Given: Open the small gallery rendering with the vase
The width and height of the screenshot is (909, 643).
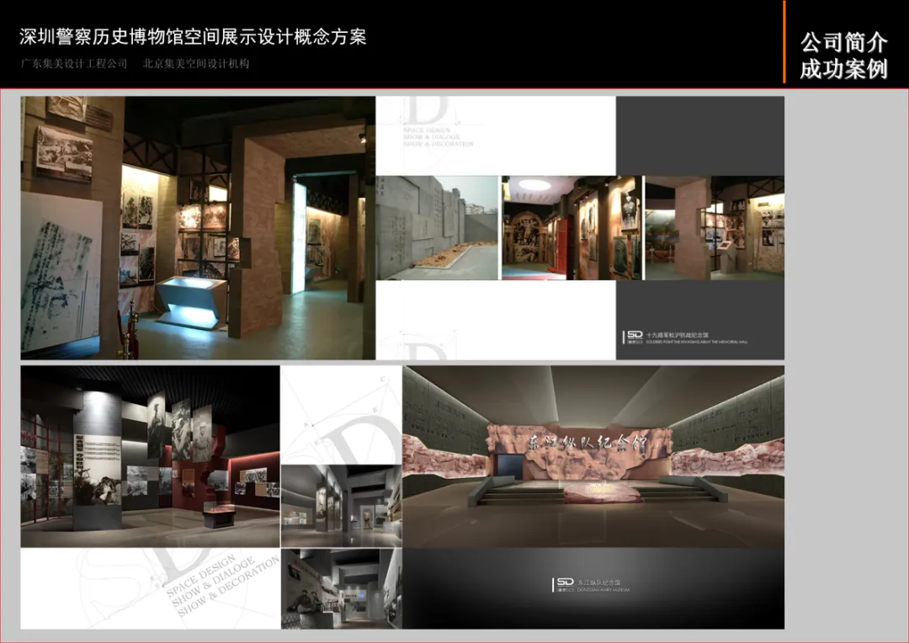Looking at the screenshot, I should tap(342, 506).
